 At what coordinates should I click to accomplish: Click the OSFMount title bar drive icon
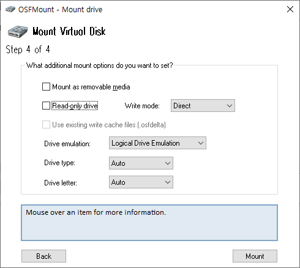[10, 9]
